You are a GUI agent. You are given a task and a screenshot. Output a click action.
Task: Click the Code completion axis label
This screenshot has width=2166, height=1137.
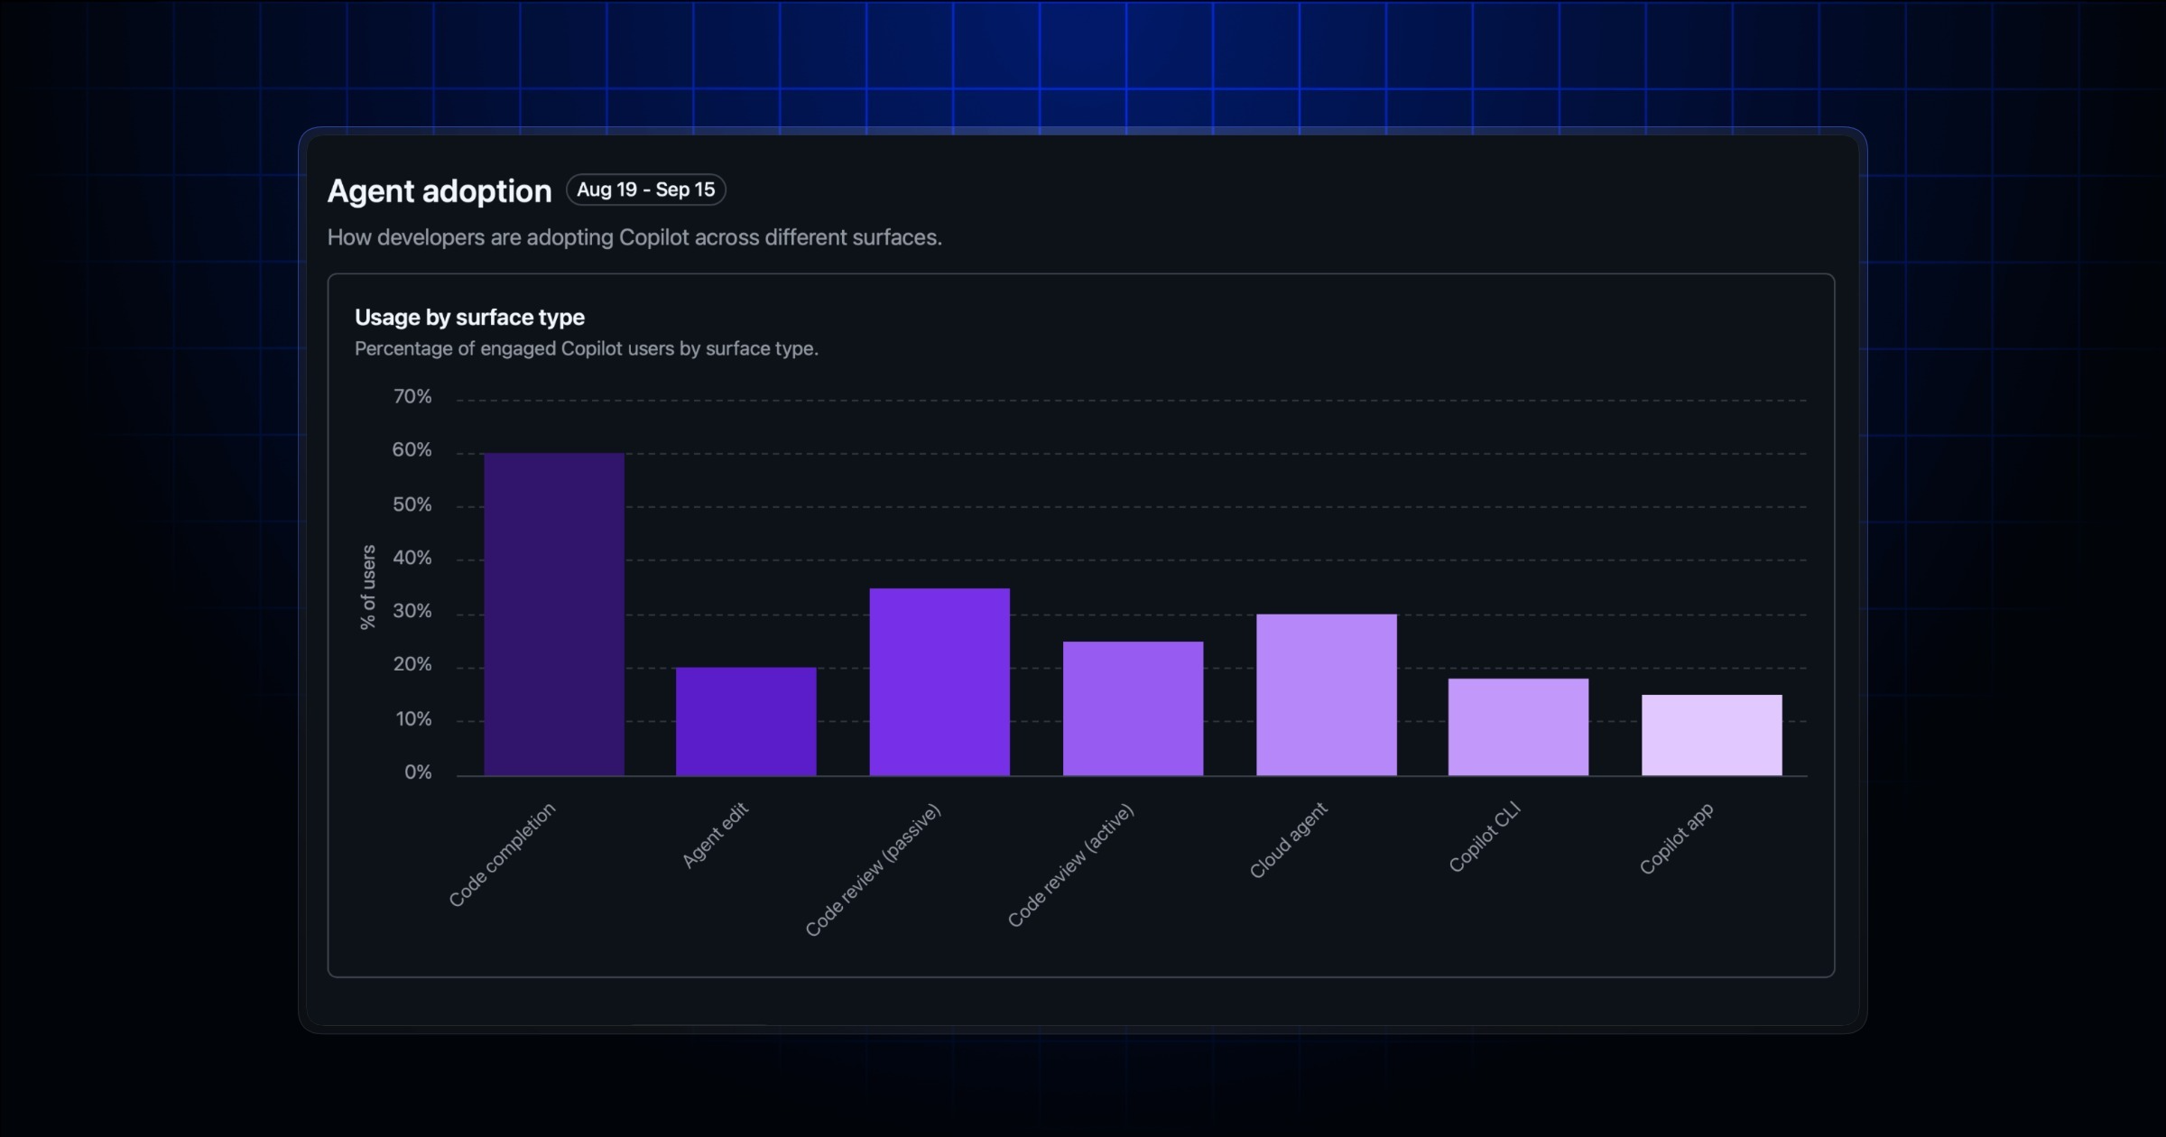pyautogui.click(x=502, y=855)
